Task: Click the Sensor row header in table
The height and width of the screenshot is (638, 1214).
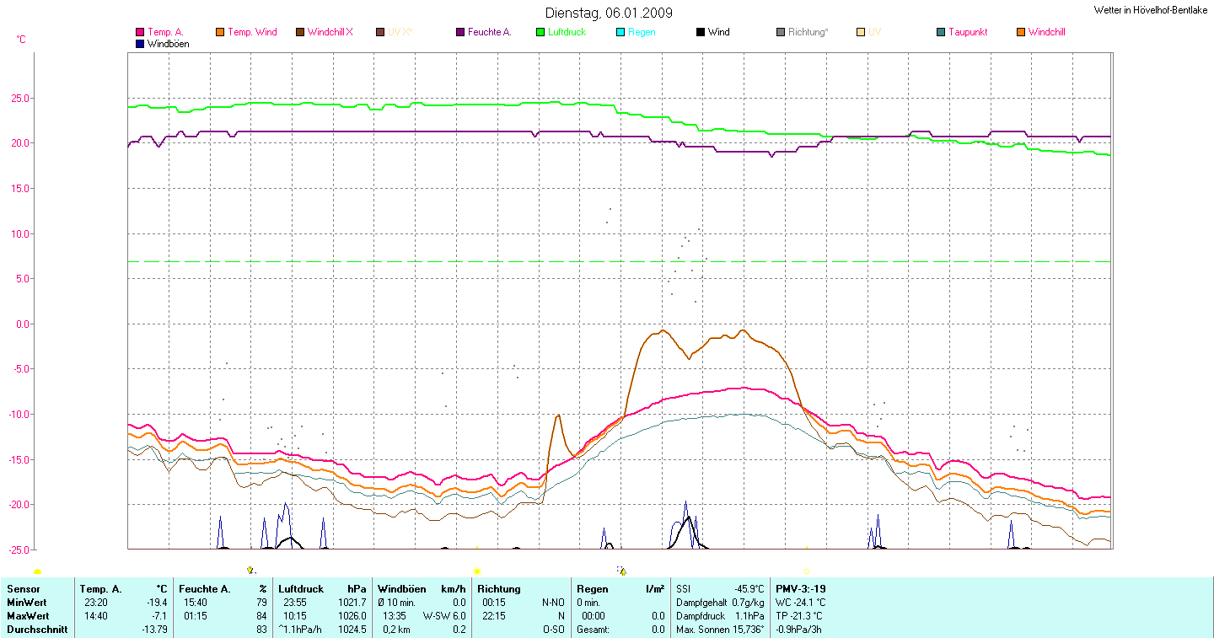Action: pyautogui.click(x=24, y=589)
